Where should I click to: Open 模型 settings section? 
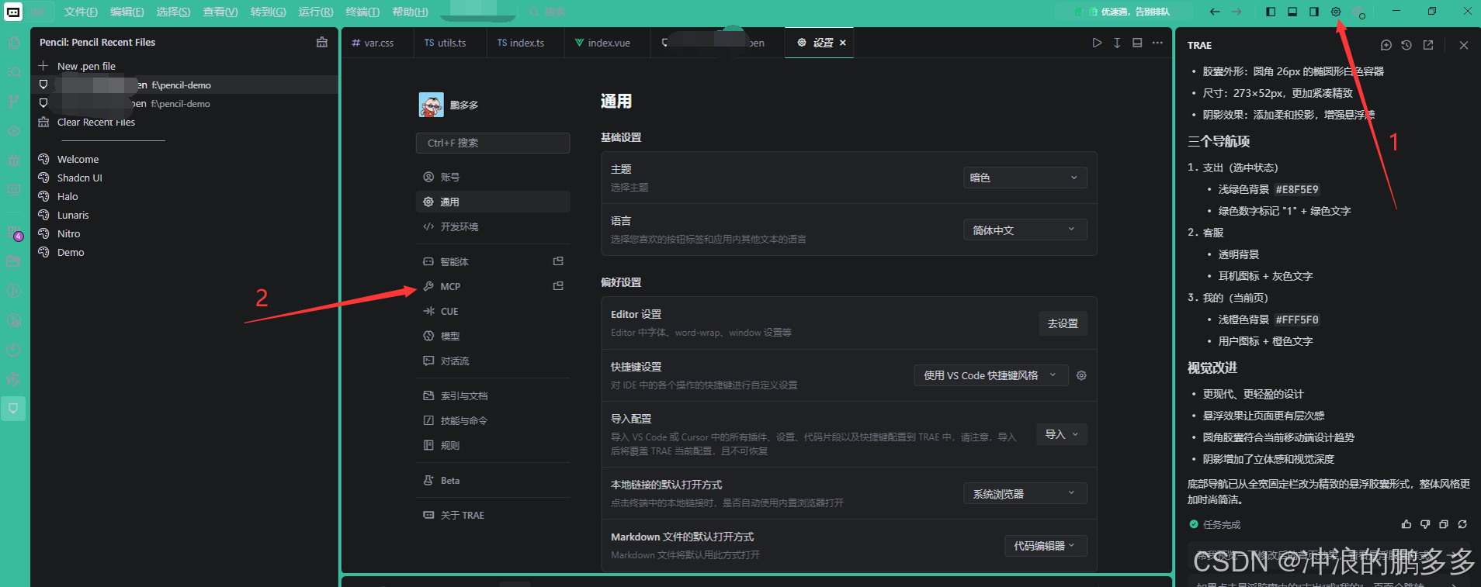tap(493, 336)
